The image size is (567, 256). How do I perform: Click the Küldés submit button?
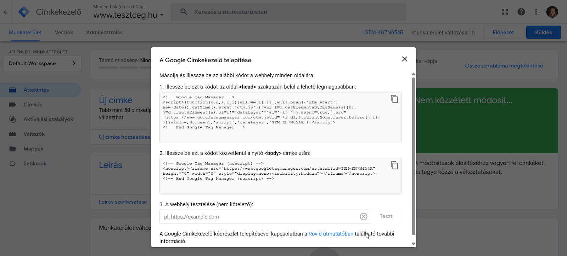[544, 32]
